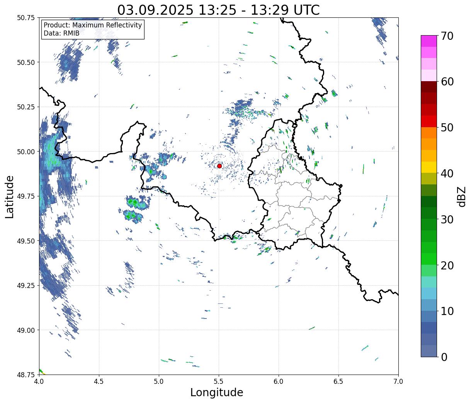
Task: Click the 'dBZ' colorbar label
Action: pos(462,196)
